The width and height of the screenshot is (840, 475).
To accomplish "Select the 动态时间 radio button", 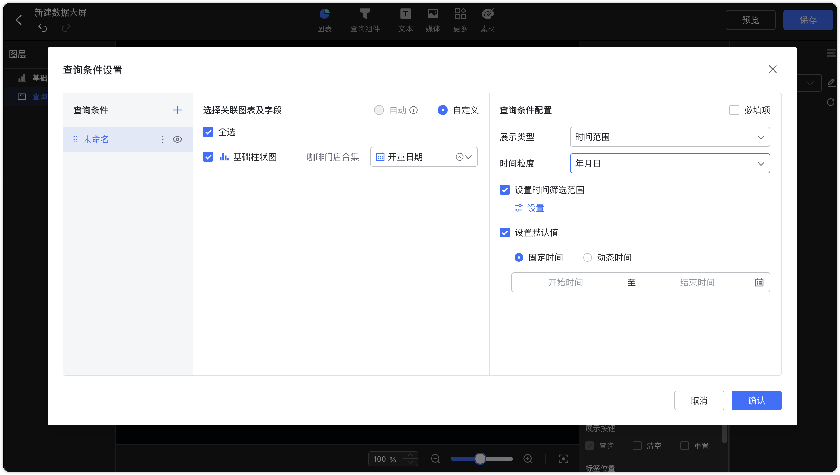I will click(x=587, y=258).
